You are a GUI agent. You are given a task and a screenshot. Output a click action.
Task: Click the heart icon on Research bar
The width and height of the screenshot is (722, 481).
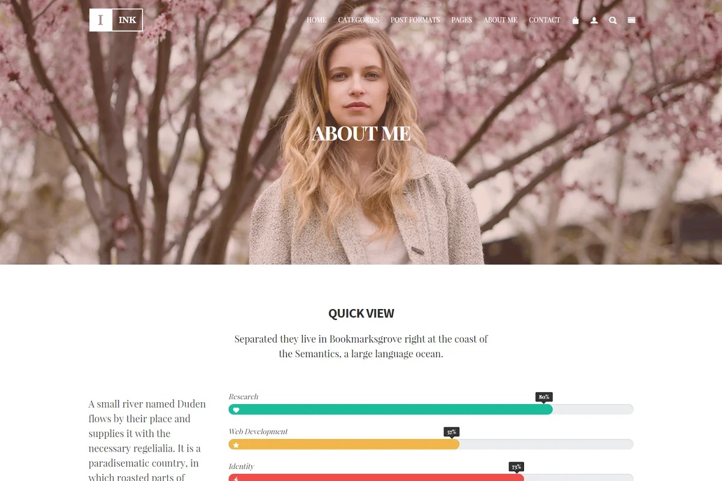236,410
